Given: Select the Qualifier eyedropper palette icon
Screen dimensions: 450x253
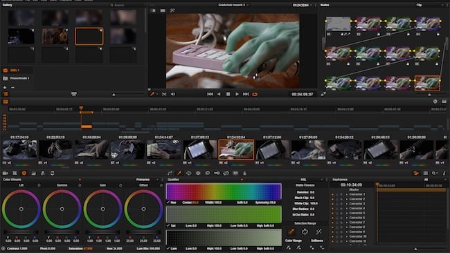Looking at the screenshot, I should (x=179, y=173).
